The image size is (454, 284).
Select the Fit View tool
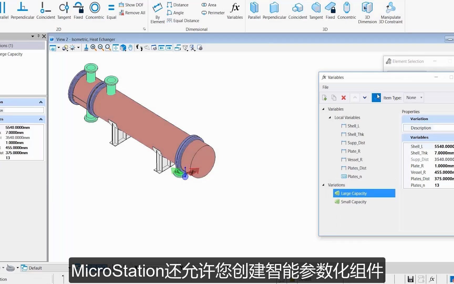[116, 48]
